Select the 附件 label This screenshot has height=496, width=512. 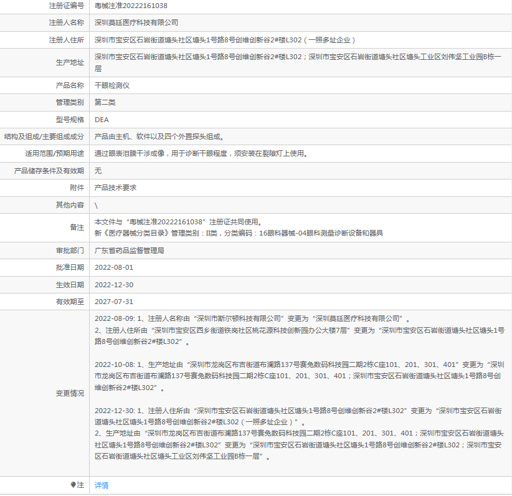(x=77, y=188)
